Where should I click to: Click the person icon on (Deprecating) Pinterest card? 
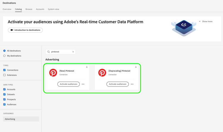136,67
